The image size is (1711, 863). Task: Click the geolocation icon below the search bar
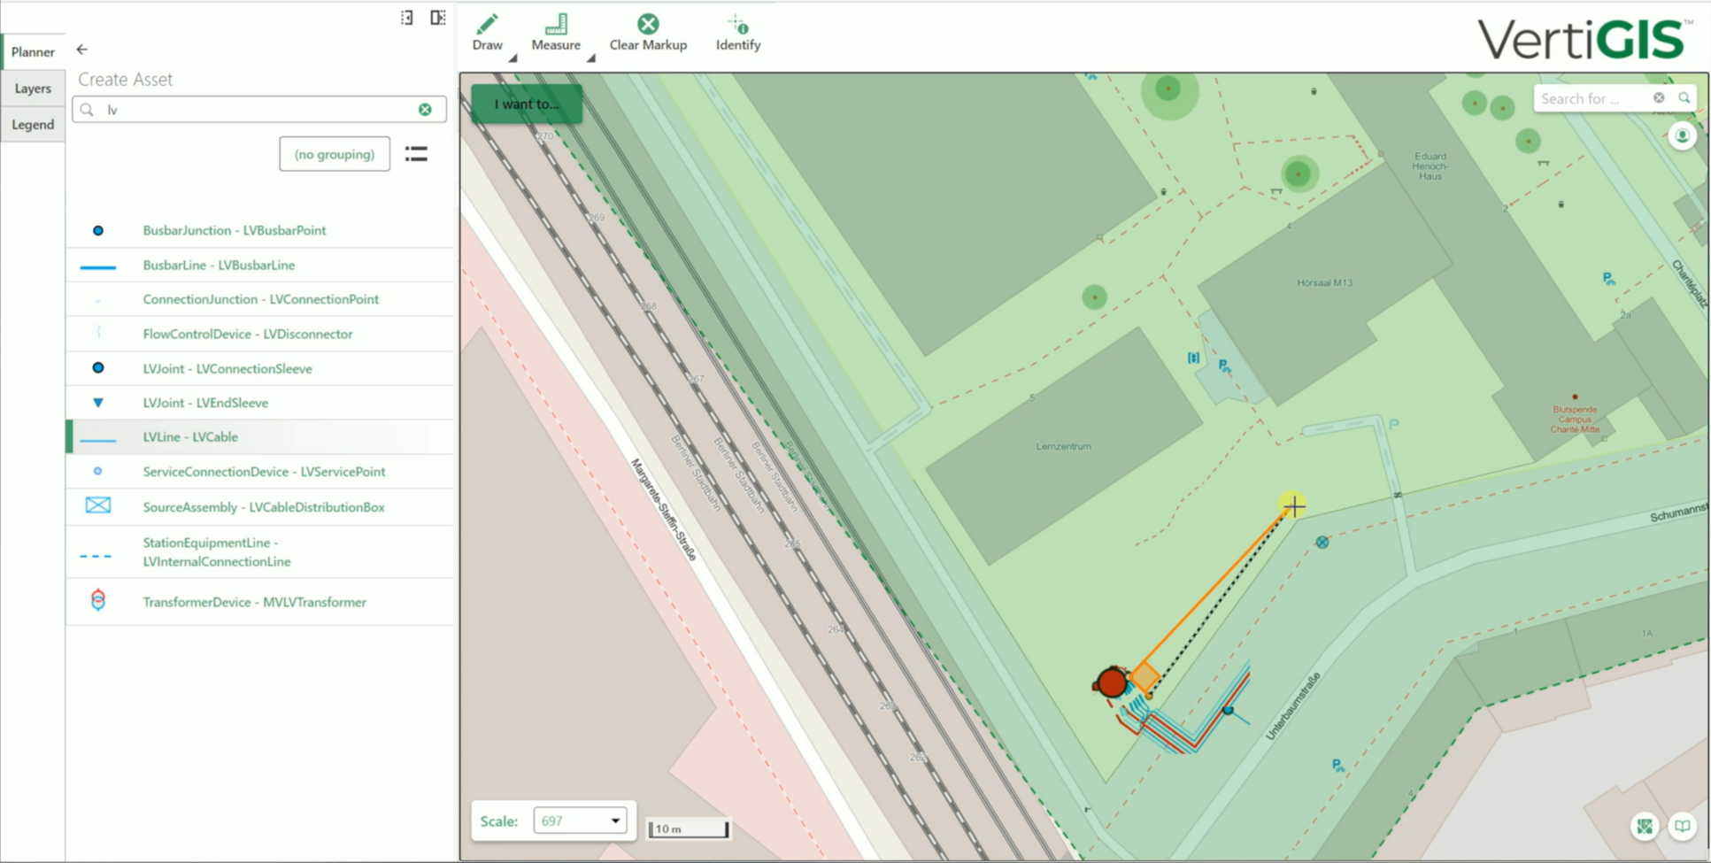pos(1682,135)
